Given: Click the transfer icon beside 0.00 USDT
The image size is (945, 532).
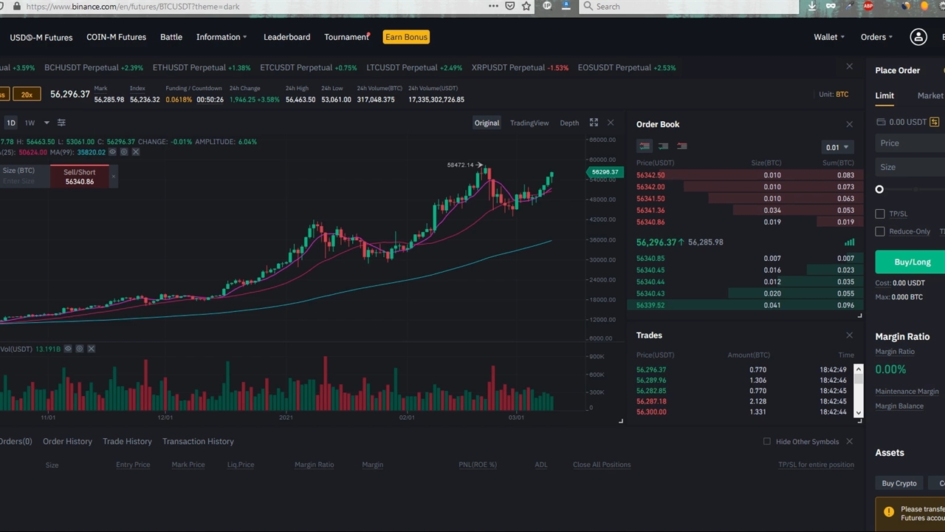Looking at the screenshot, I should pos(934,122).
